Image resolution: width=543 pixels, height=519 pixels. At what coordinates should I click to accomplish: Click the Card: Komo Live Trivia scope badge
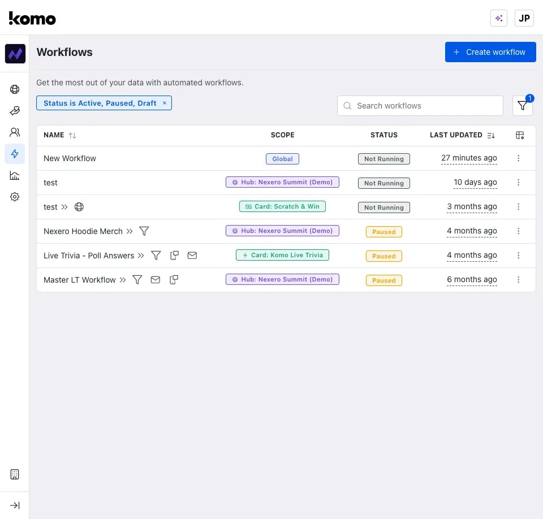point(282,255)
